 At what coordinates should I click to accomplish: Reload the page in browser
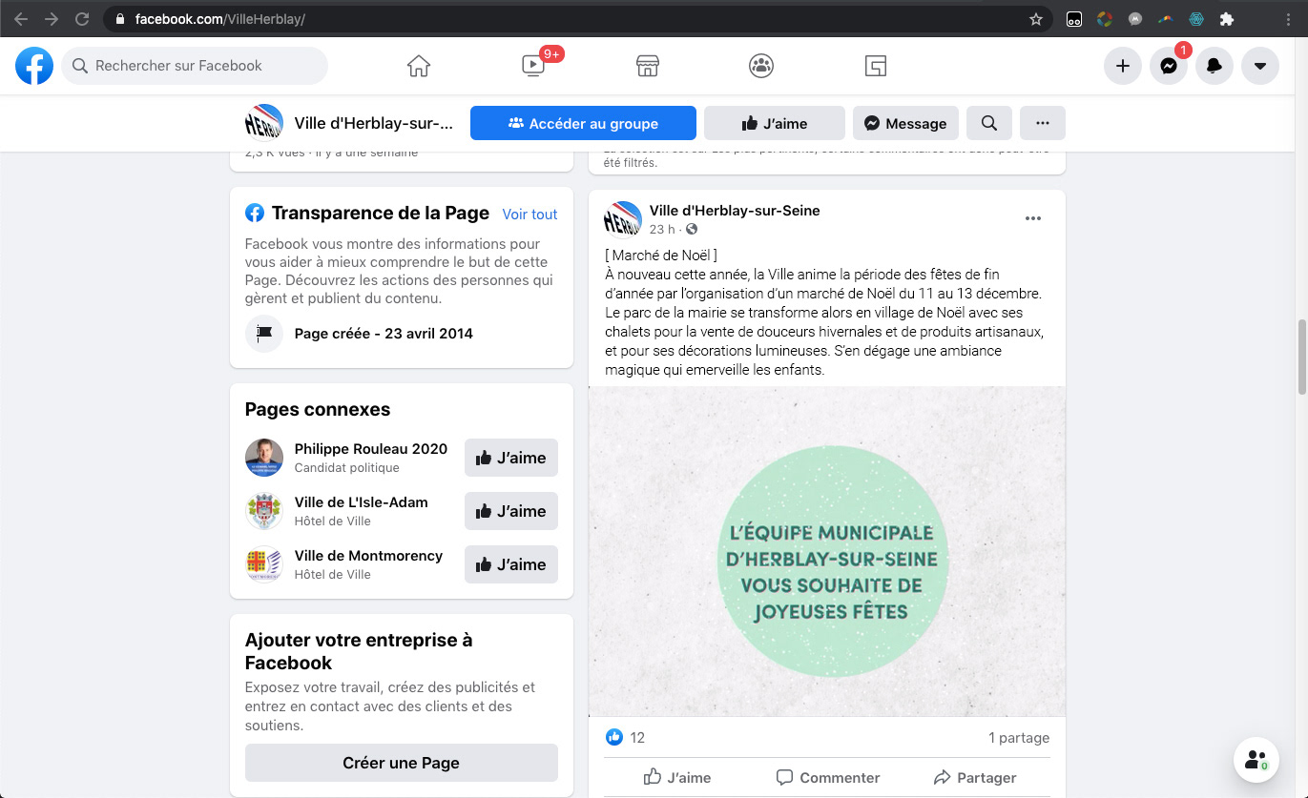(82, 19)
